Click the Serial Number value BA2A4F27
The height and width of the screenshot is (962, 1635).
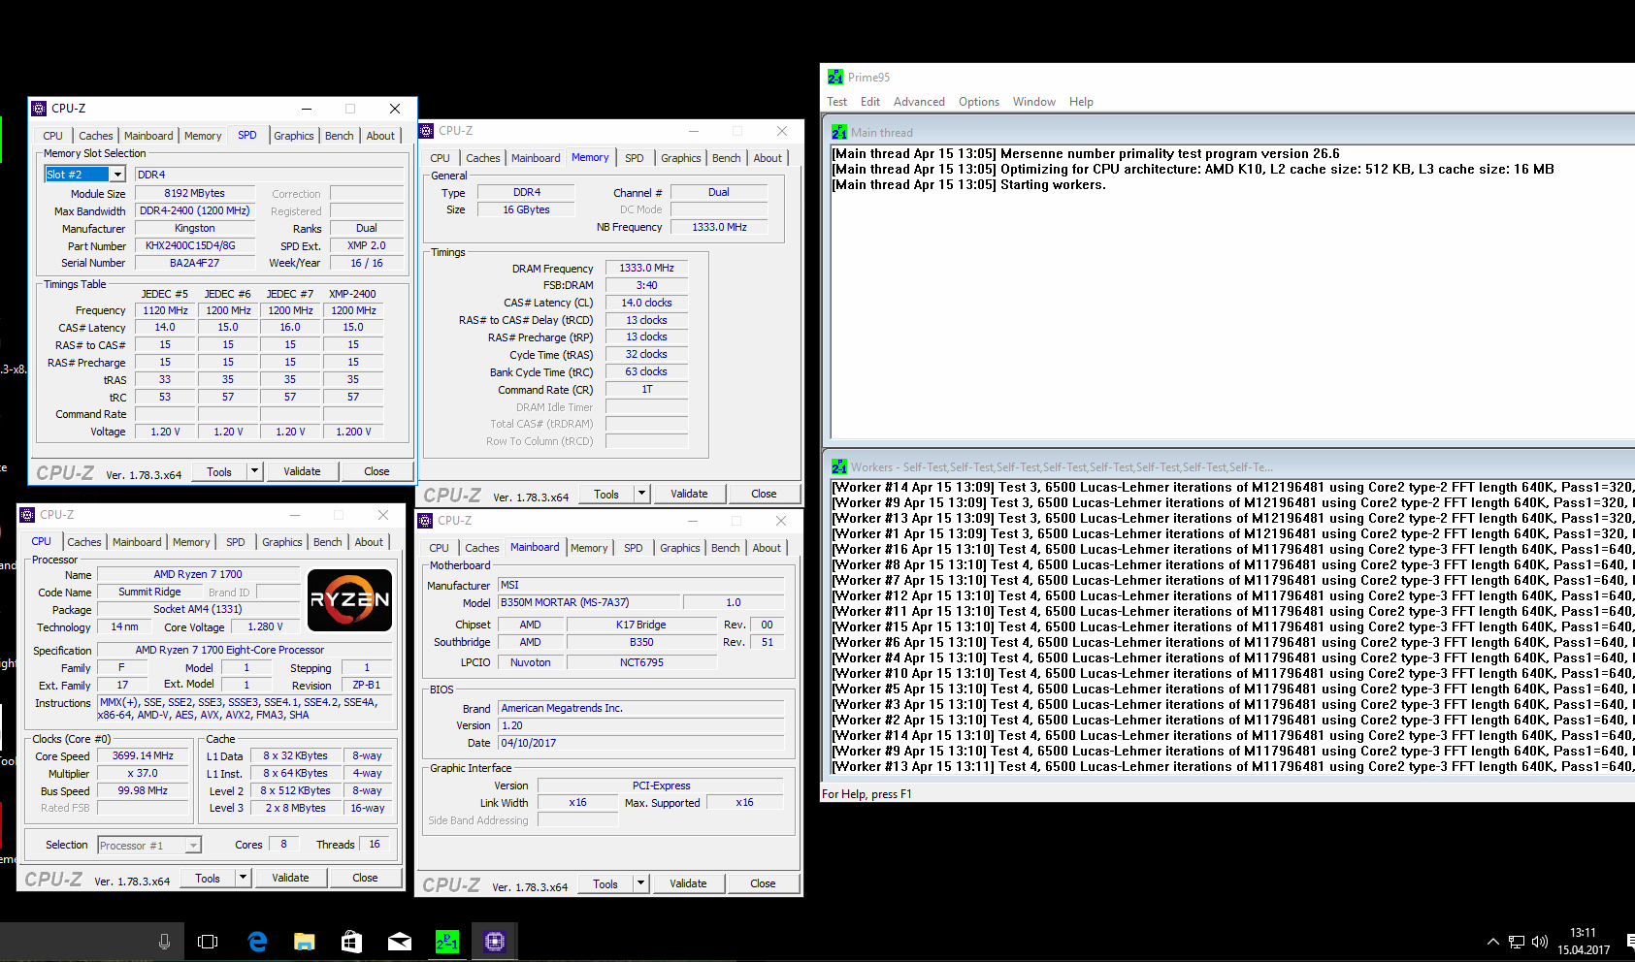click(194, 263)
